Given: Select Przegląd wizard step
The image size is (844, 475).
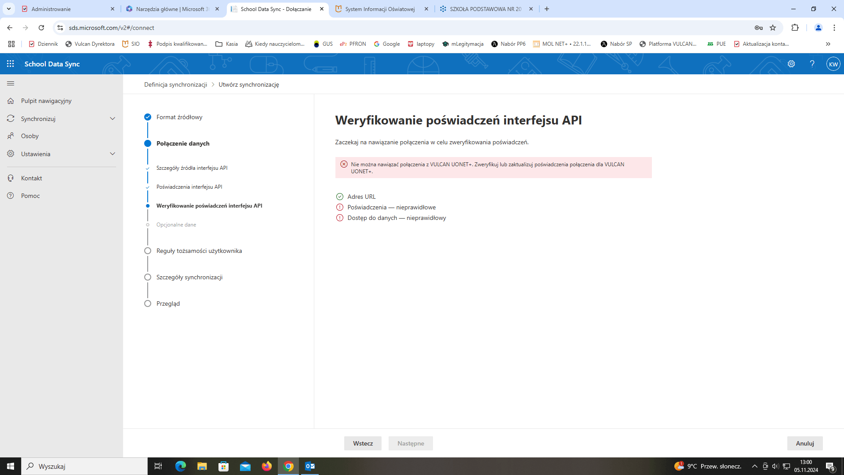Looking at the screenshot, I should (168, 303).
